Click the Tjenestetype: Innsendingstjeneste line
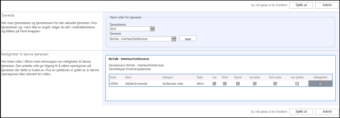Viewport: 340px width, 118px height. (130, 69)
